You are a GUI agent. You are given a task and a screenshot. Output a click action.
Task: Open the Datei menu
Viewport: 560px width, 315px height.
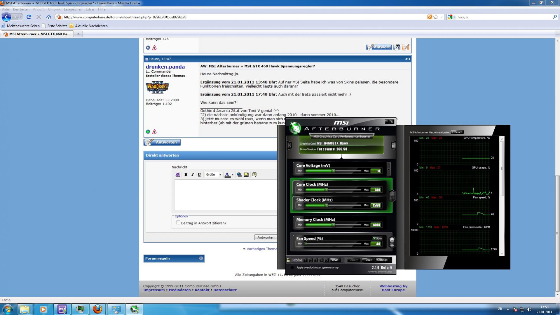tap(6, 9)
